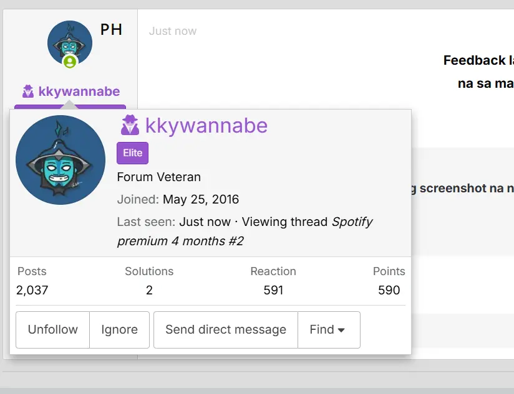View the user's Posts count of 2,037
Screen dimensions: 514x394
(32, 290)
